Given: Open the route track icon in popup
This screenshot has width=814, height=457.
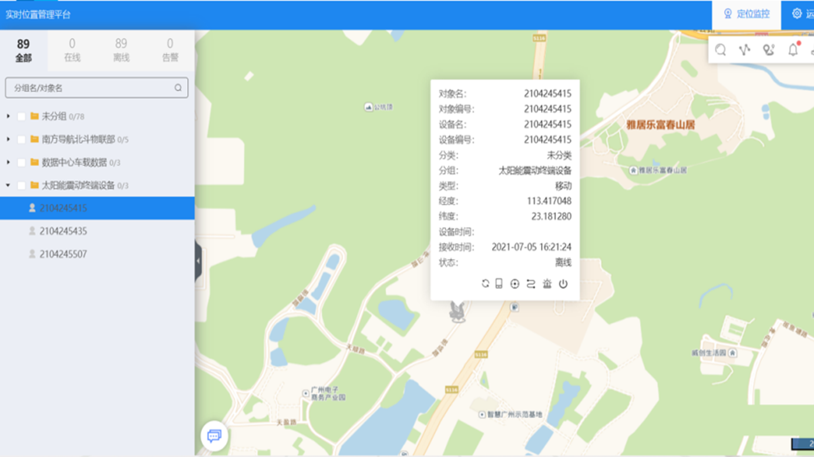Looking at the screenshot, I should point(531,284).
